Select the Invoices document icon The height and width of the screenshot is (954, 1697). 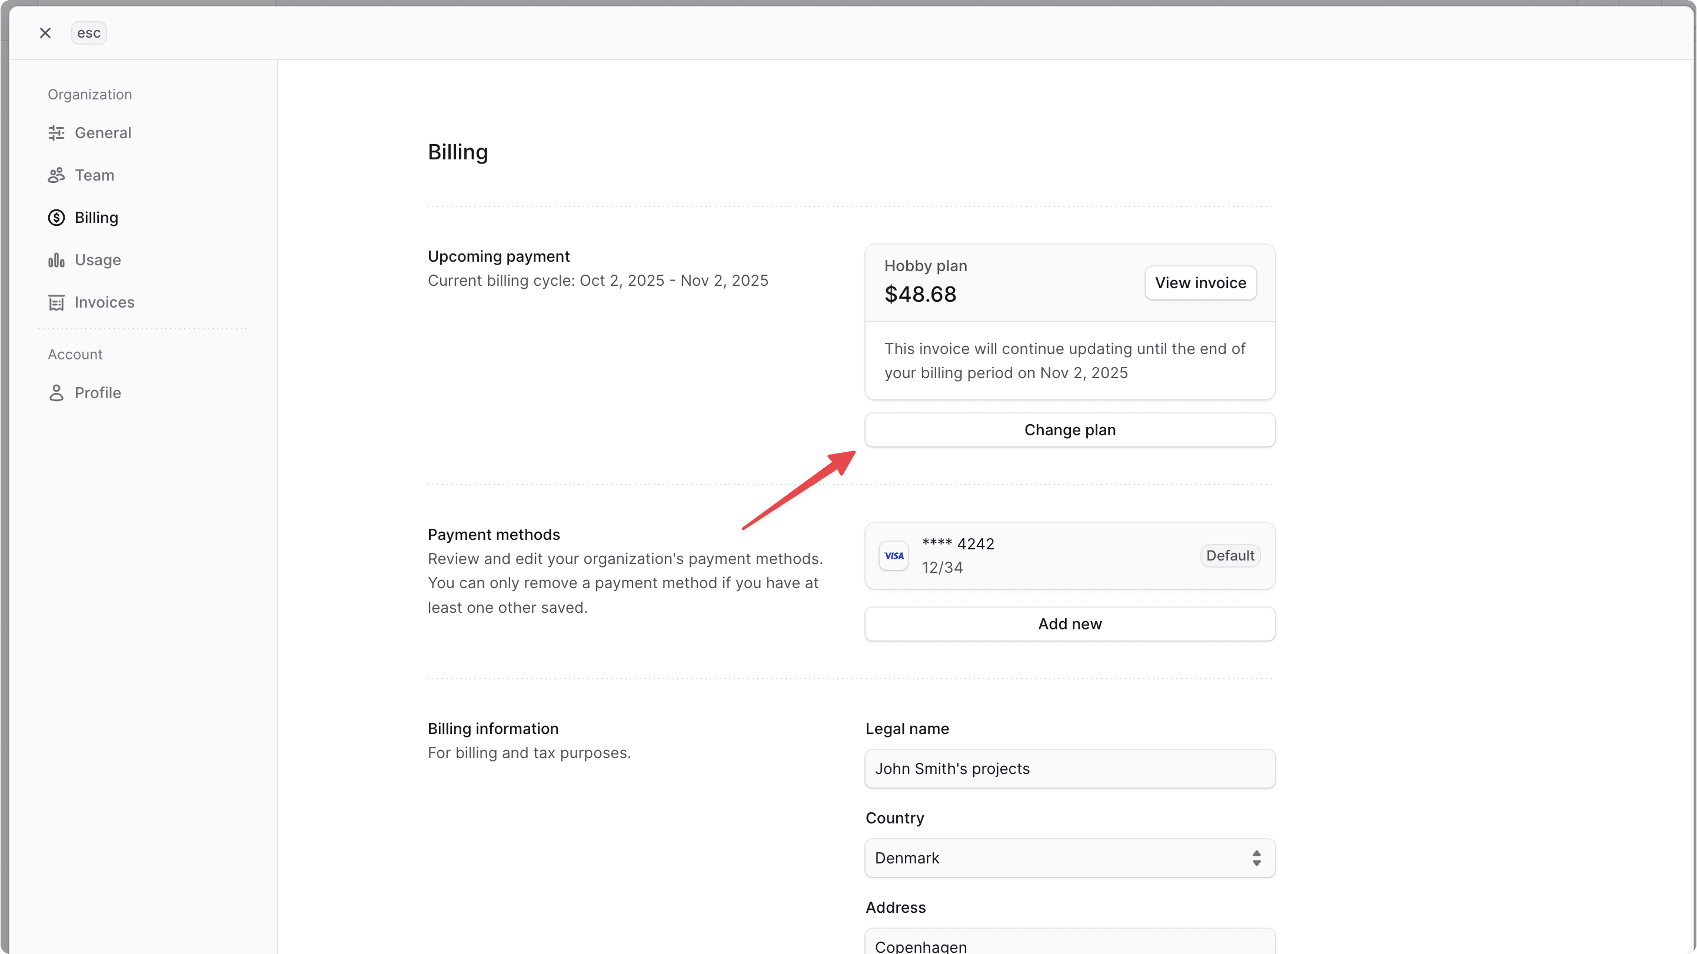click(56, 302)
